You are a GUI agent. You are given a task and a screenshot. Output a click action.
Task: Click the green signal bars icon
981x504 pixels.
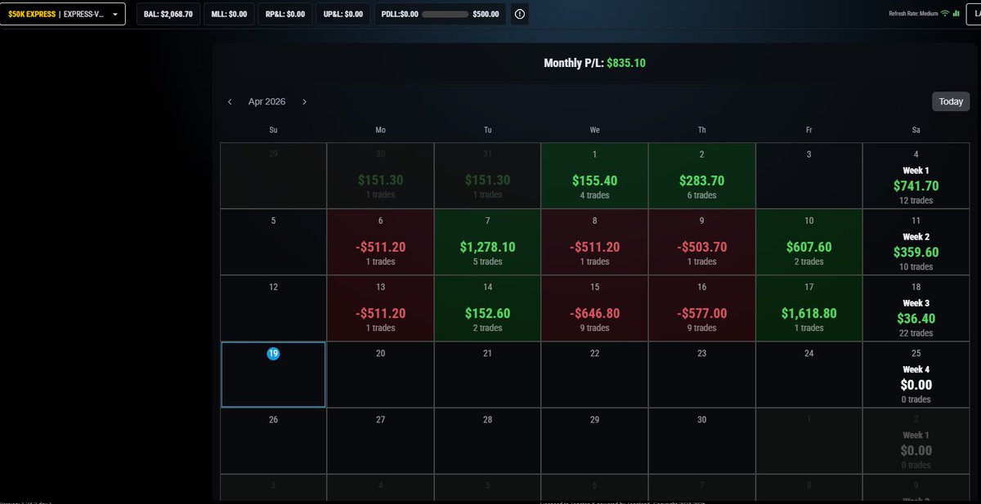[956, 13]
